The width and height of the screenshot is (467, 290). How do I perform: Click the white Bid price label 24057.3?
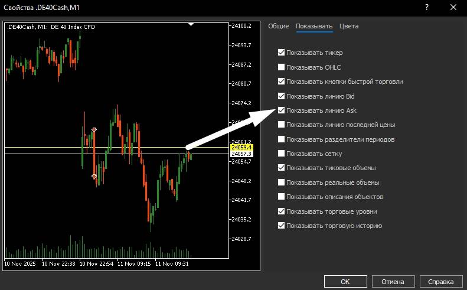241,154
